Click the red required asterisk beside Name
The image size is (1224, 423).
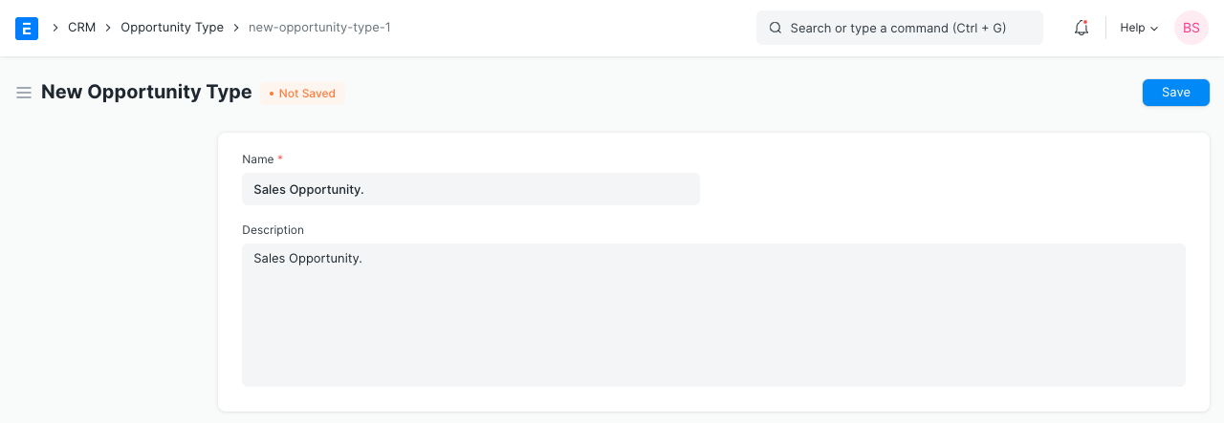(280, 159)
